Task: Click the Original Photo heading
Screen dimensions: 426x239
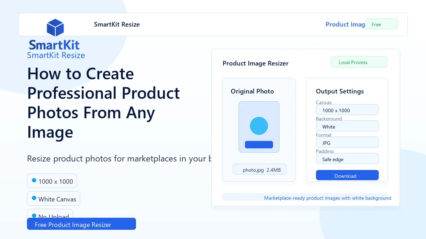Action: (x=252, y=91)
